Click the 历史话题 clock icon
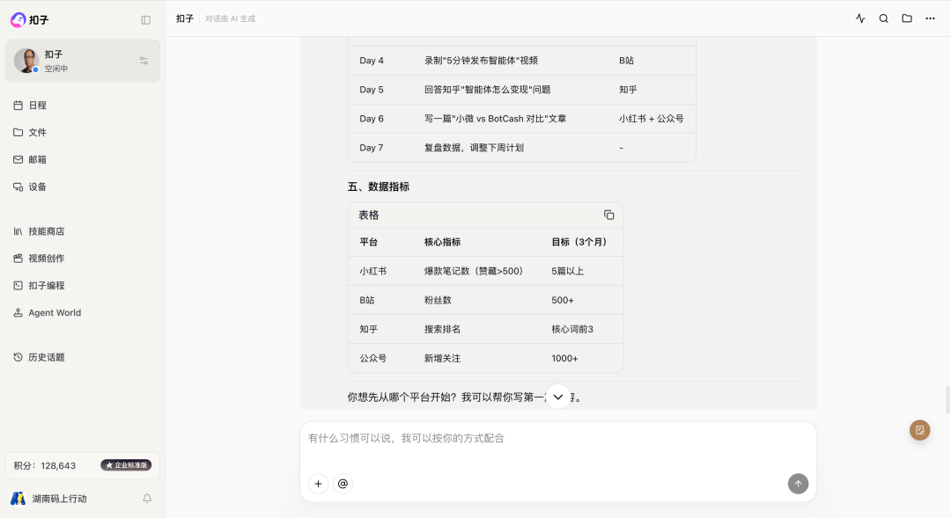The width and height of the screenshot is (951, 518). (18, 357)
